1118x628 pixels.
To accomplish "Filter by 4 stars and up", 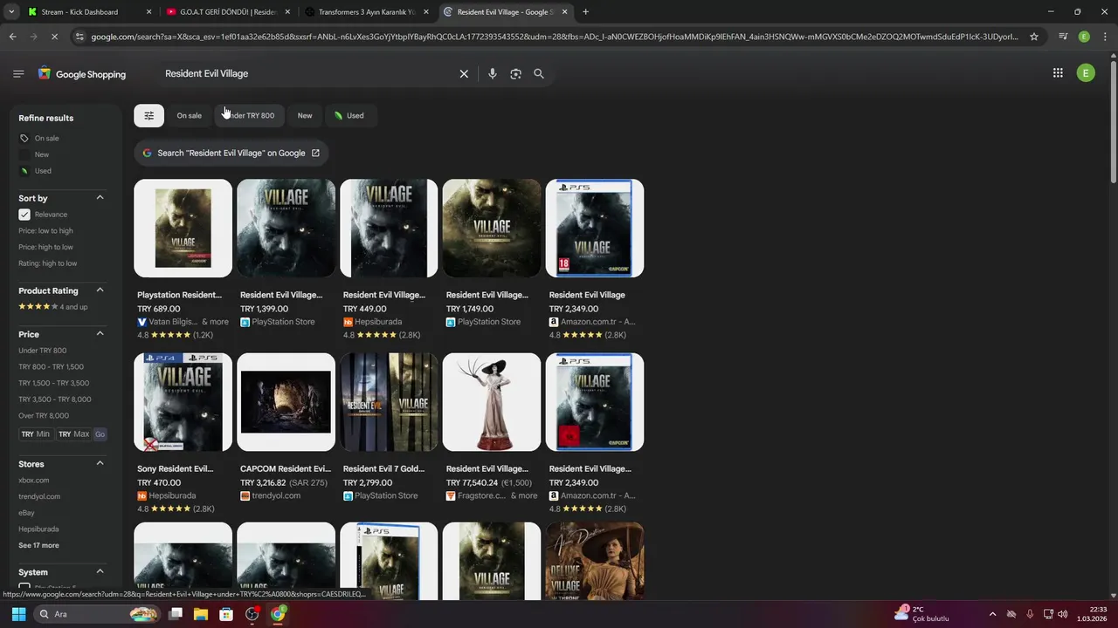I will pyautogui.click(x=53, y=307).
